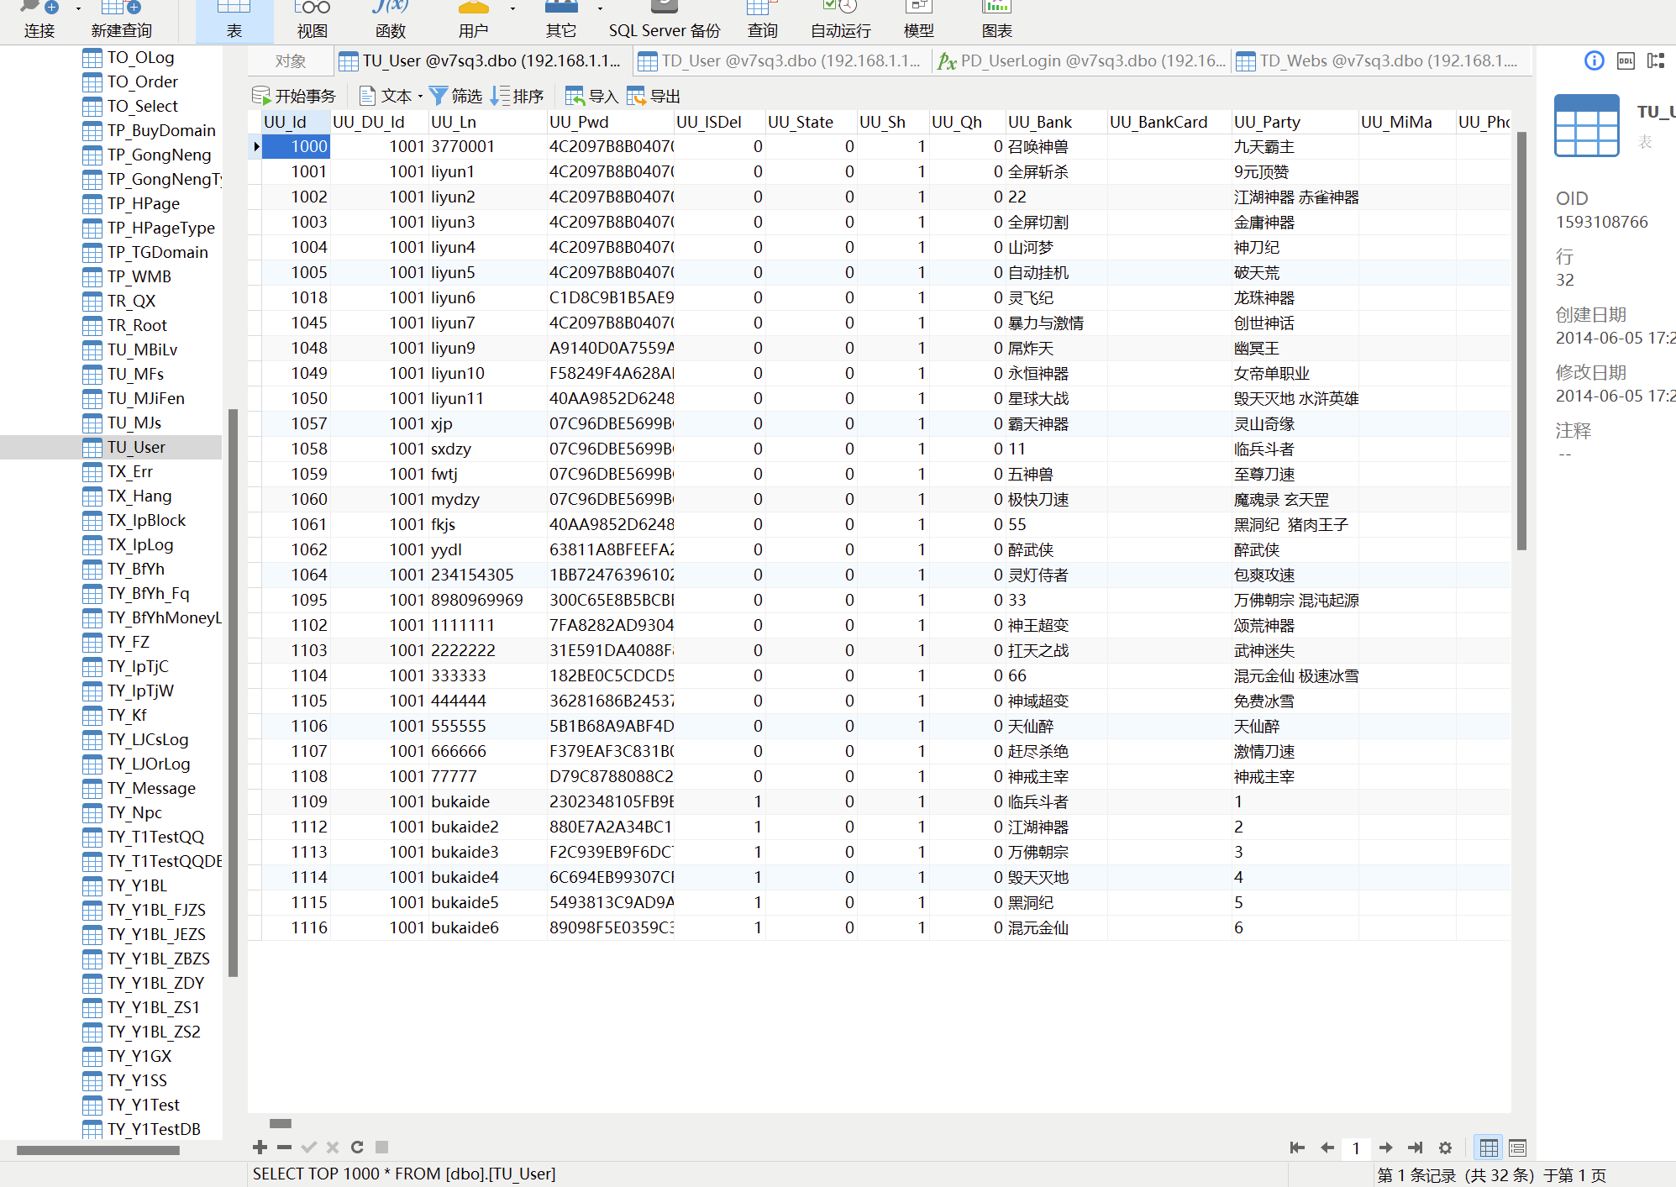Open the PD_UserLogin tab

pos(1082,60)
